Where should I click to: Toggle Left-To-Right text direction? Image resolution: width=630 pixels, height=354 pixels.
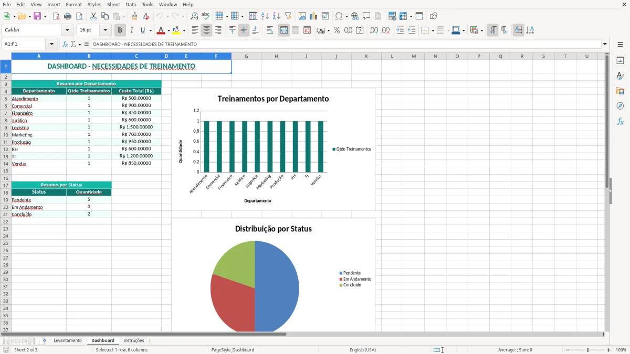tap(492, 30)
